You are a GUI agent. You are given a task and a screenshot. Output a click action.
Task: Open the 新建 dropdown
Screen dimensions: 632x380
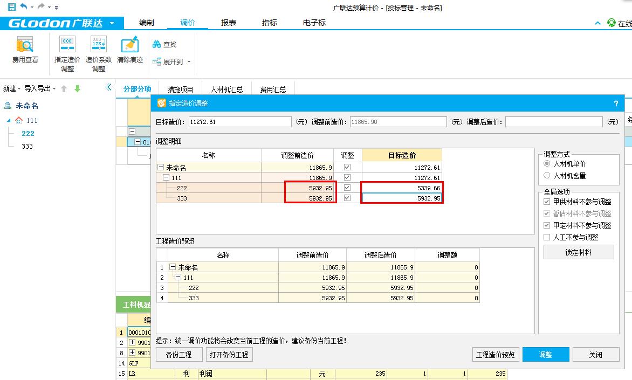coord(12,88)
